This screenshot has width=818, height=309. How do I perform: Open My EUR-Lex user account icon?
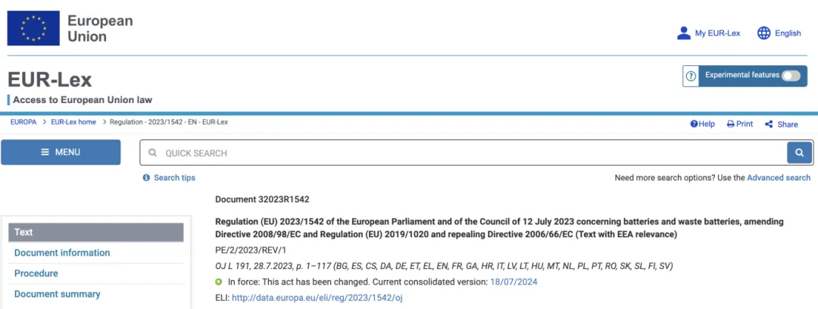pyautogui.click(x=683, y=33)
